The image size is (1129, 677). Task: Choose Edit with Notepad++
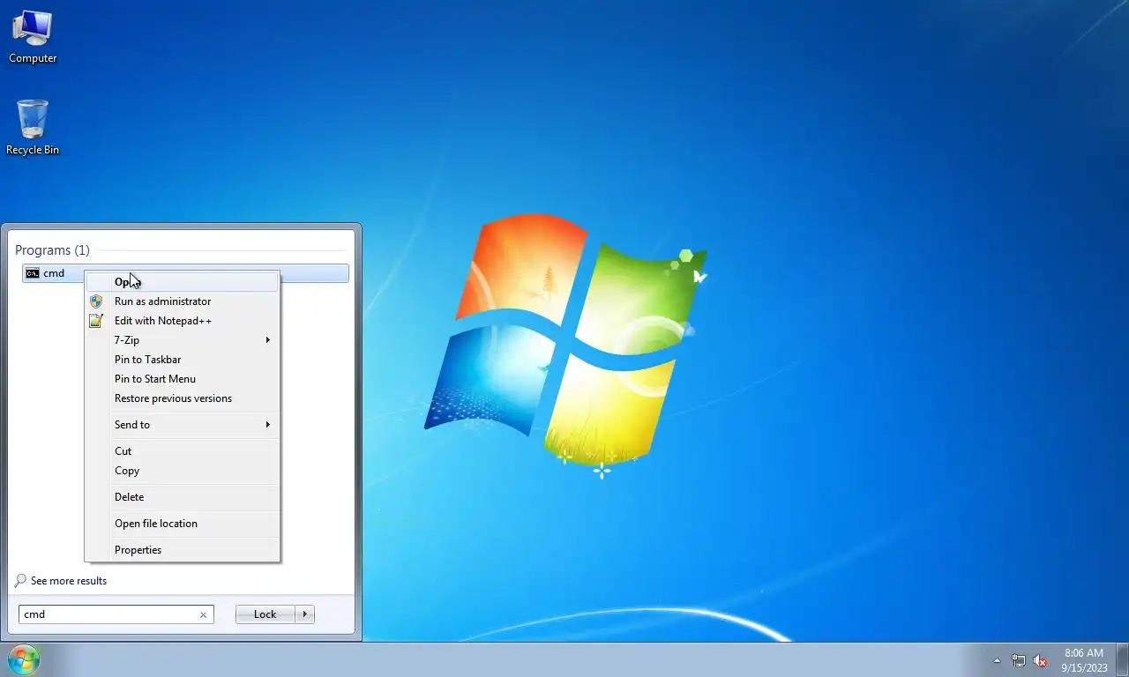(183, 321)
